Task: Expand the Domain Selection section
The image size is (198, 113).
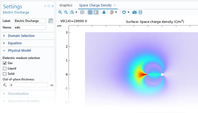Action: coord(21,36)
